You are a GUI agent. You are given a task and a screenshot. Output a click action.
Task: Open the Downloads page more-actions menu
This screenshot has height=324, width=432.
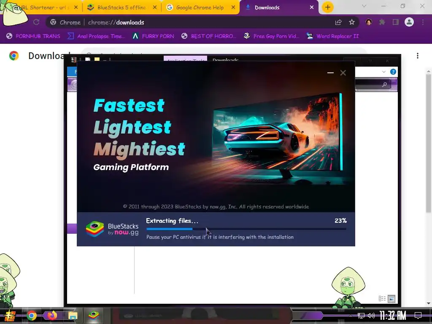418,56
